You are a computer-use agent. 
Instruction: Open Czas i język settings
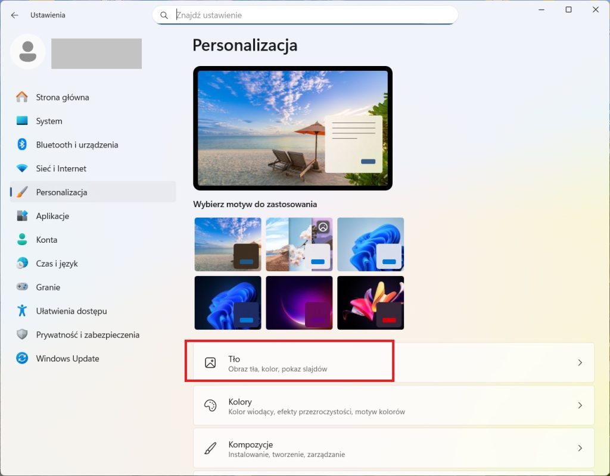click(x=57, y=264)
